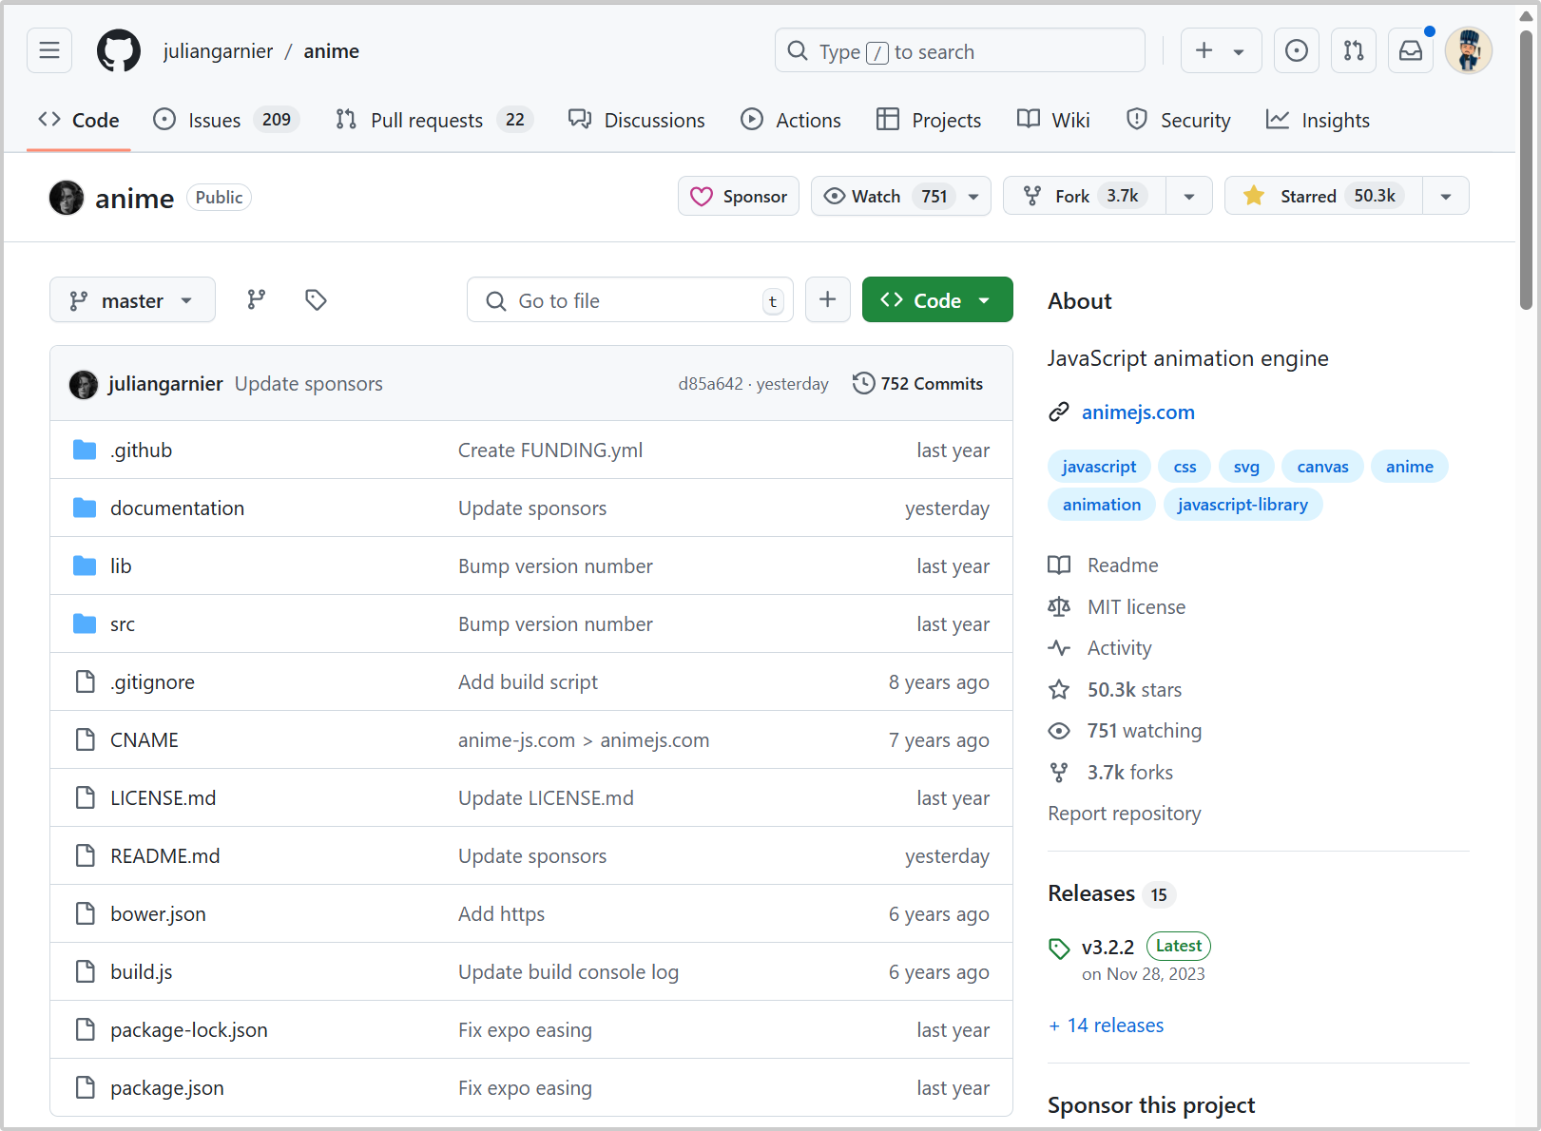This screenshot has width=1541, height=1131.
Task: Open package-lock.json file
Action: [189, 1030]
